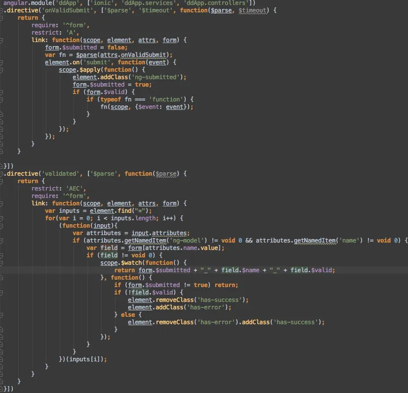
Task: Click the word 'angular' on the first line
Action: click(x=15, y=3)
